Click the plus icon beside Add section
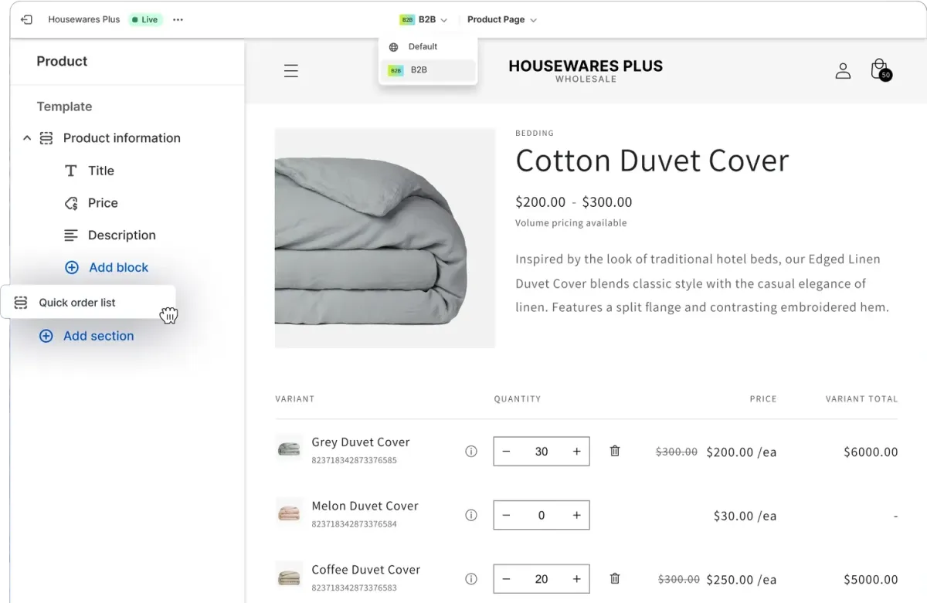 [x=46, y=336]
